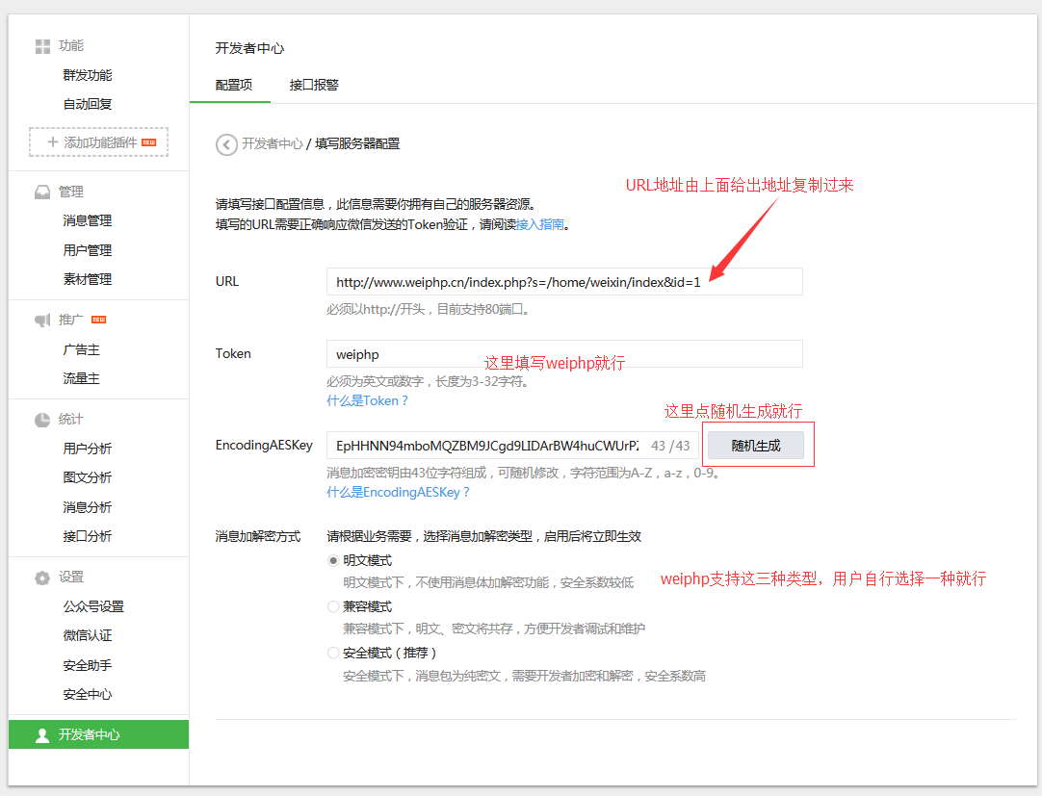
Task: Open the 接入指南 link
Action: [x=541, y=224]
